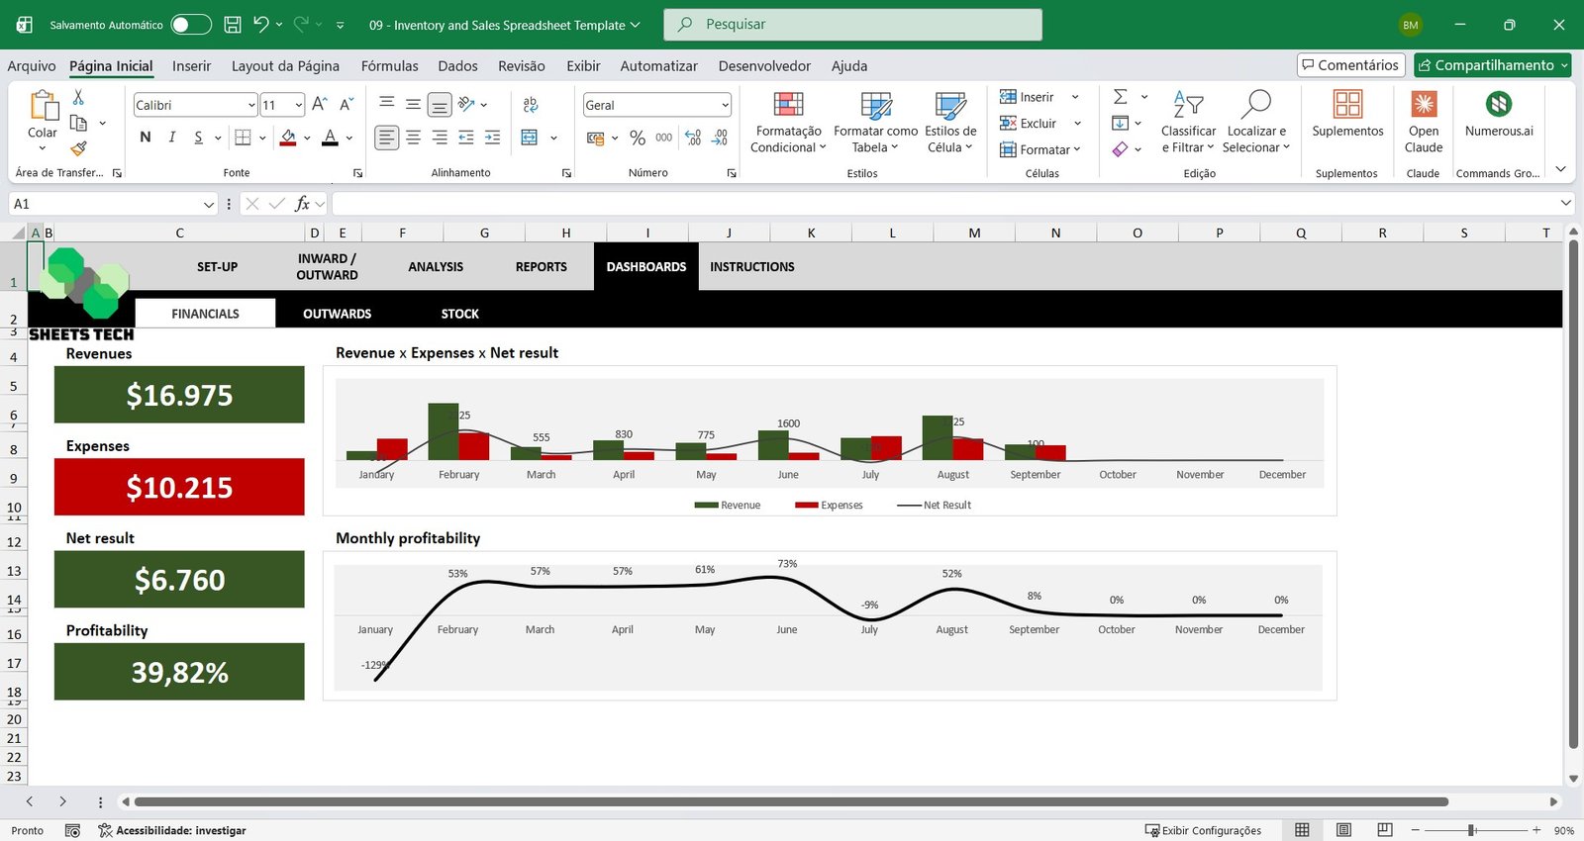Image resolution: width=1584 pixels, height=841 pixels.
Task: Expand Estilos de Célula dropdown
Action: coord(950,123)
